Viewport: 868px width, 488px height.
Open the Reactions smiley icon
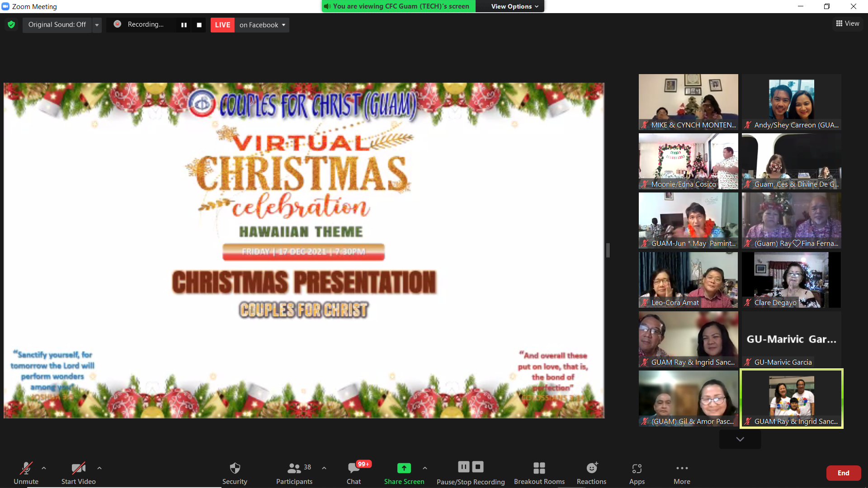[592, 468]
